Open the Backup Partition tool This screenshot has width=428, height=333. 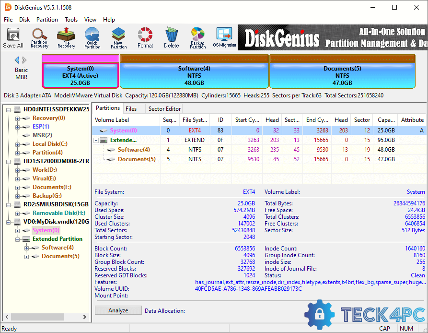click(x=197, y=38)
